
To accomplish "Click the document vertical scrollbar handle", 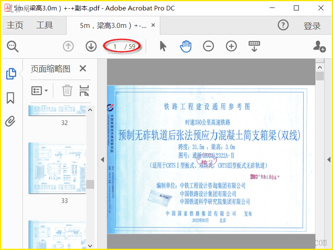I will 320,76.
